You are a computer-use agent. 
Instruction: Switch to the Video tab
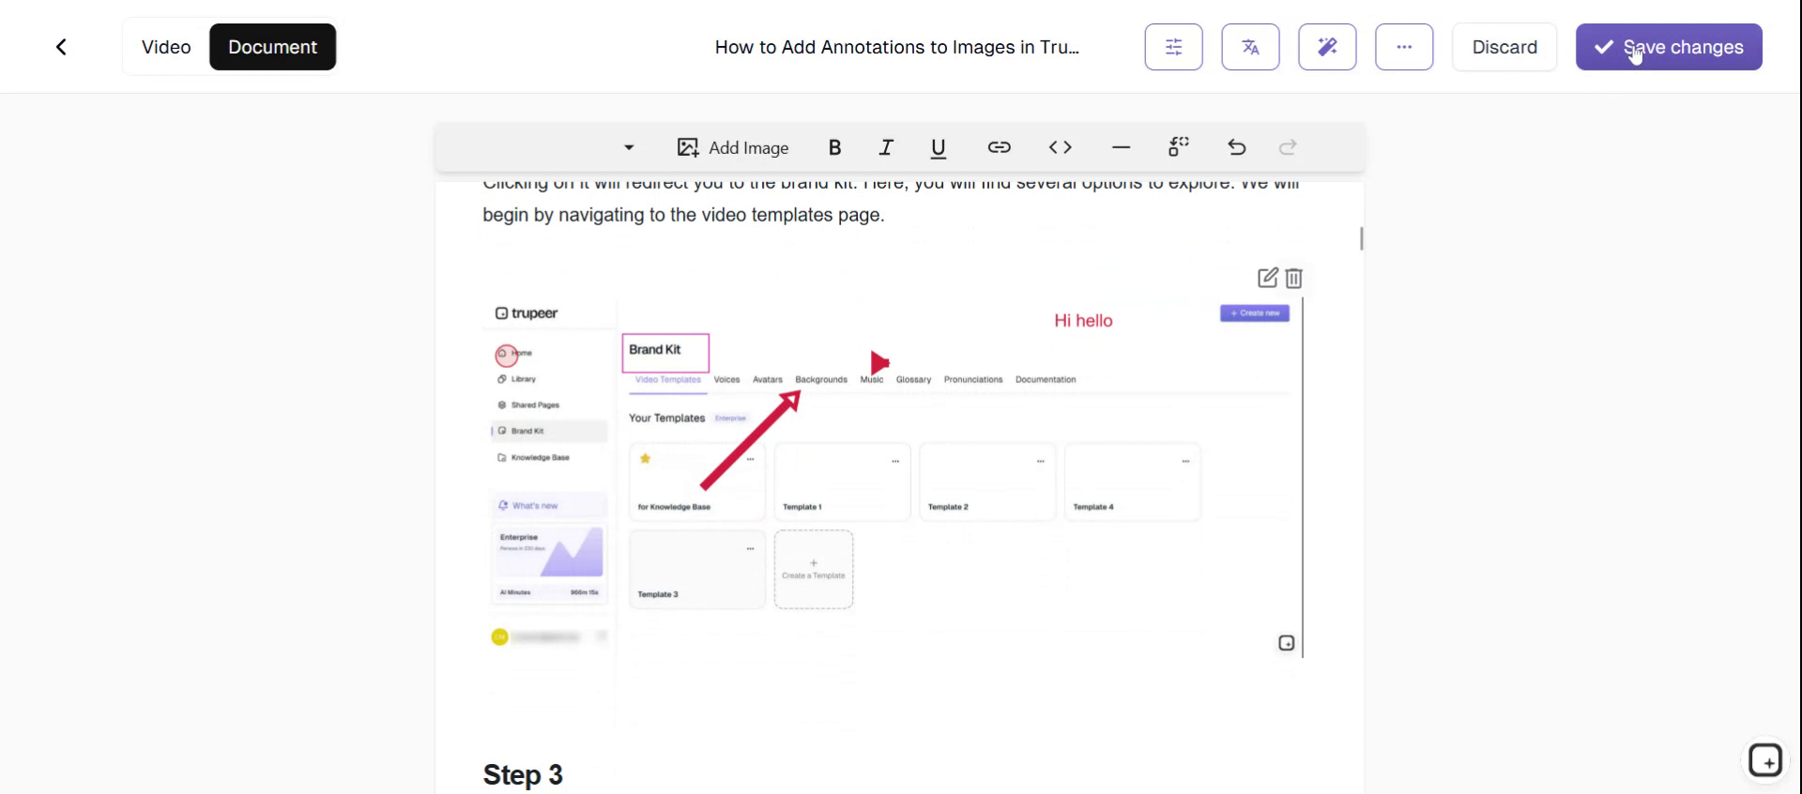pos(166,47)
